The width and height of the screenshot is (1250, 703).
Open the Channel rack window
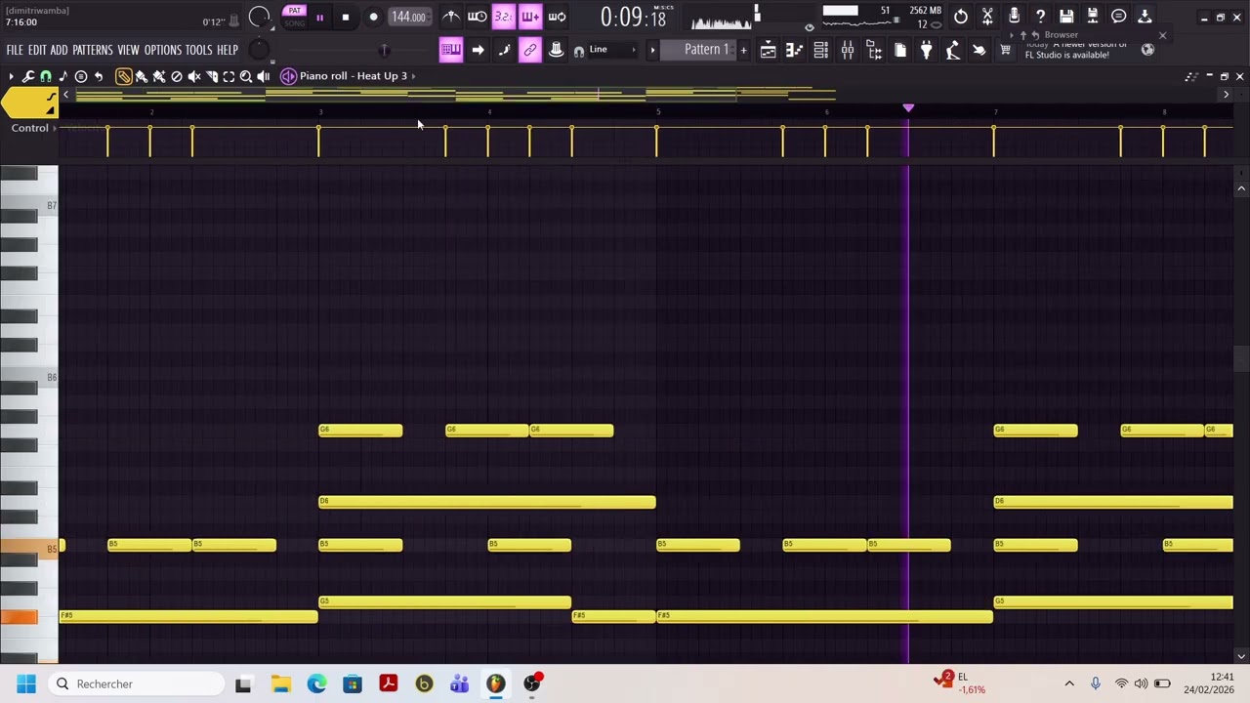[x=821, y=50]
